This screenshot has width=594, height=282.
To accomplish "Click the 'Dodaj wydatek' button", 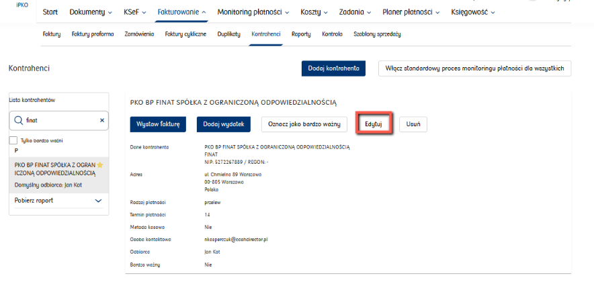I will tap(224, 124).
